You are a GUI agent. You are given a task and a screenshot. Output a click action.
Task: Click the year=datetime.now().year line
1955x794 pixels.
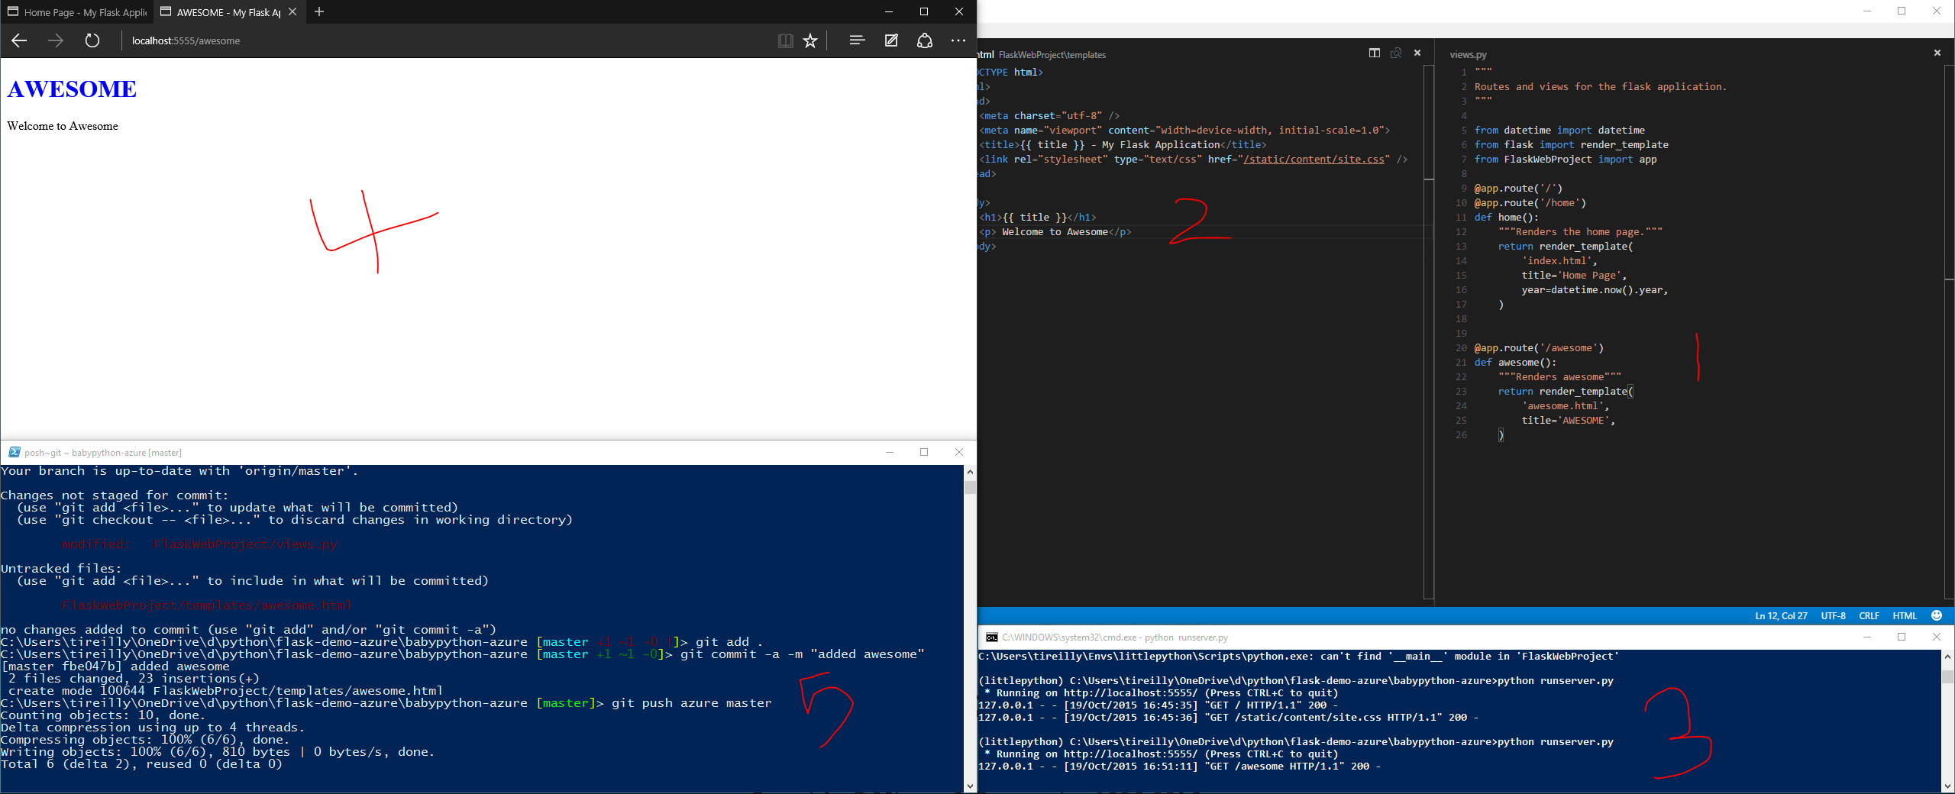pyautogui.click(x=1595, y=290)
